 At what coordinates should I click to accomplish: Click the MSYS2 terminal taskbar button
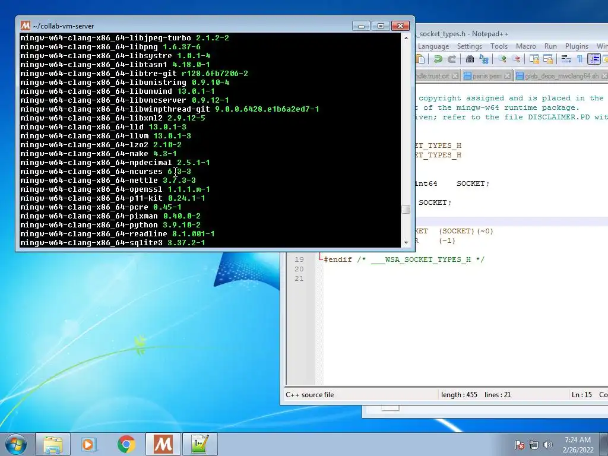pos(163,444)
